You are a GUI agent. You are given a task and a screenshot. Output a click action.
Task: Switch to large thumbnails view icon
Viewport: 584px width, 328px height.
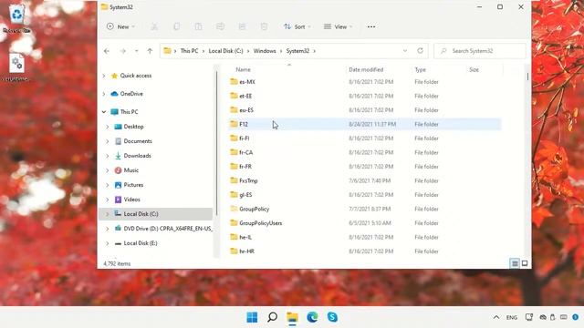point(525,263)
